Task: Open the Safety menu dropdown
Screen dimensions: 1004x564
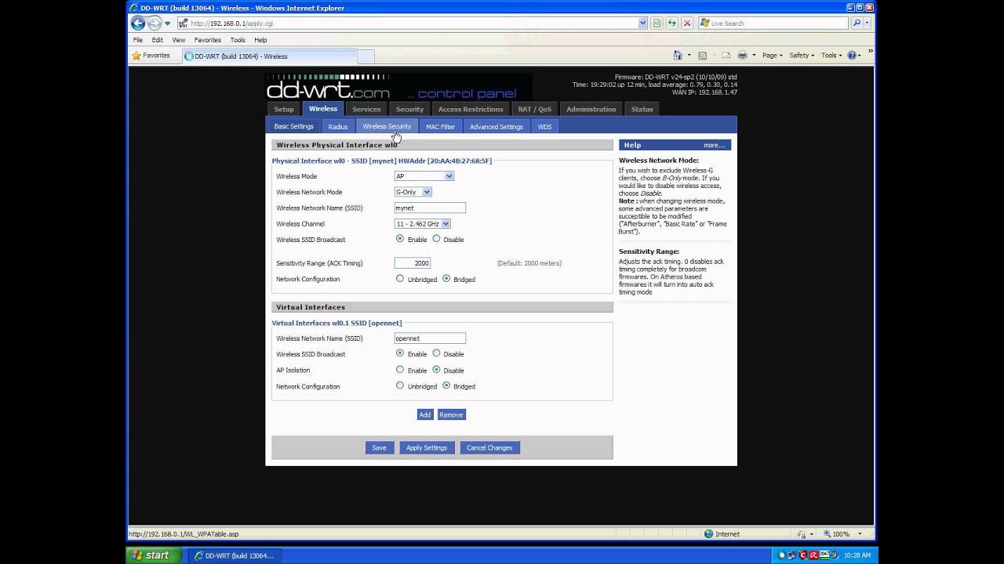Action: (802, 56)
